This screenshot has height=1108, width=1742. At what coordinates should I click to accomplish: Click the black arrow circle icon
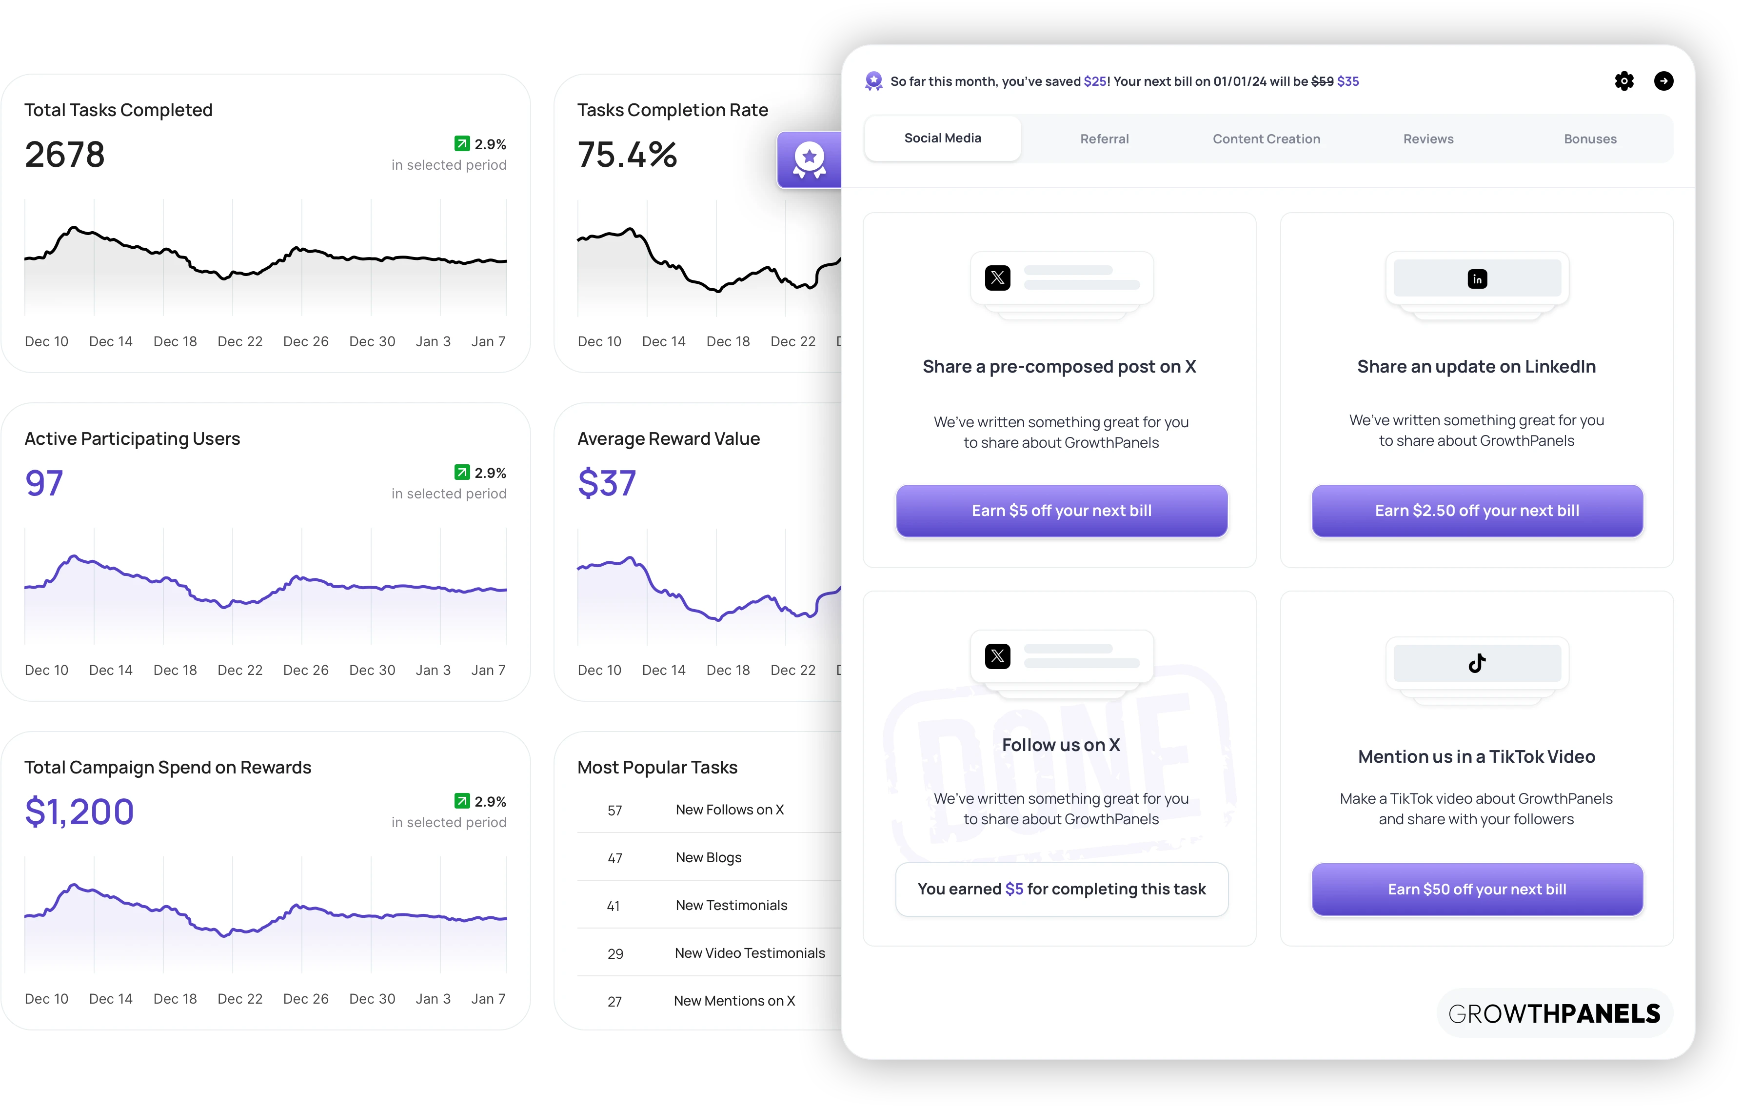pyautogui.click(x=1663, y=81)
